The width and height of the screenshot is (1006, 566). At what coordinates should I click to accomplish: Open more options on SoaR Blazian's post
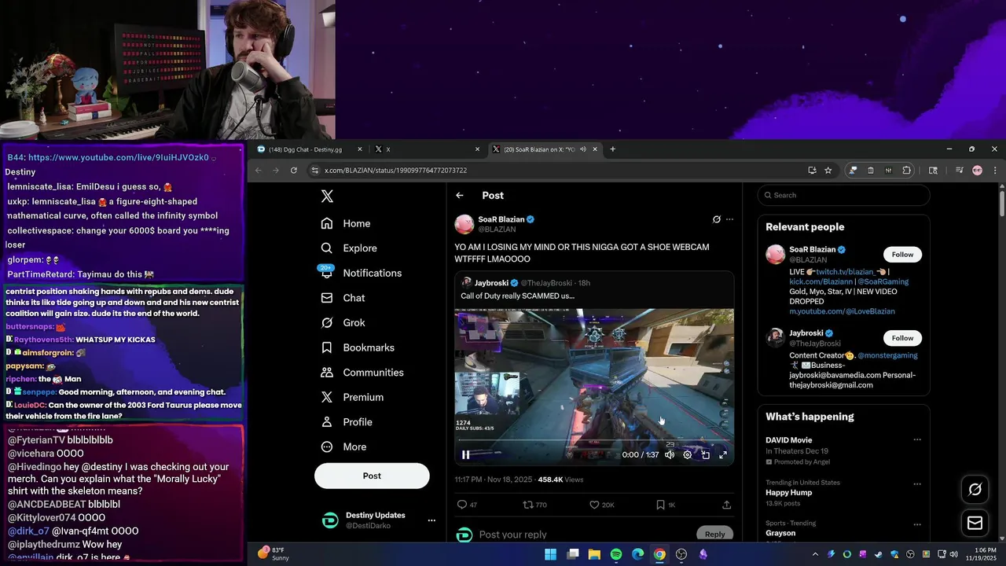[729, 219]
